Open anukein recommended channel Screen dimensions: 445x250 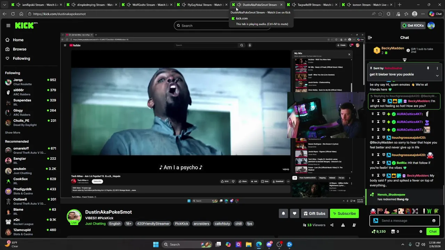31,171
